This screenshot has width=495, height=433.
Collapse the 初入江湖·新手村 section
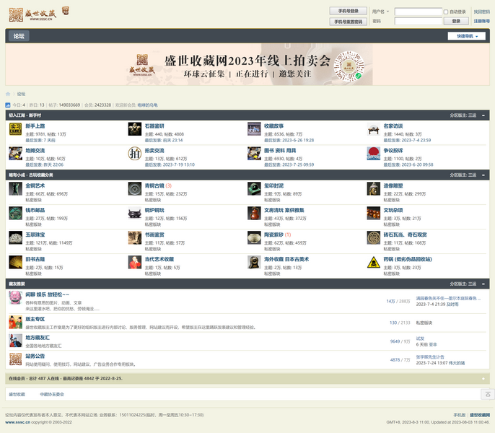[483, 115]
